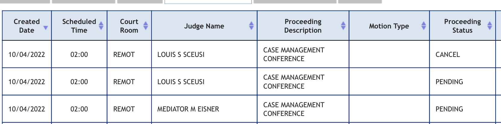Click the Motion Type header label
501x124 pixels.
(389, 26)
